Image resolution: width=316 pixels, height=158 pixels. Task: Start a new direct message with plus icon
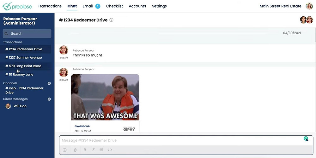pos(49,99)
